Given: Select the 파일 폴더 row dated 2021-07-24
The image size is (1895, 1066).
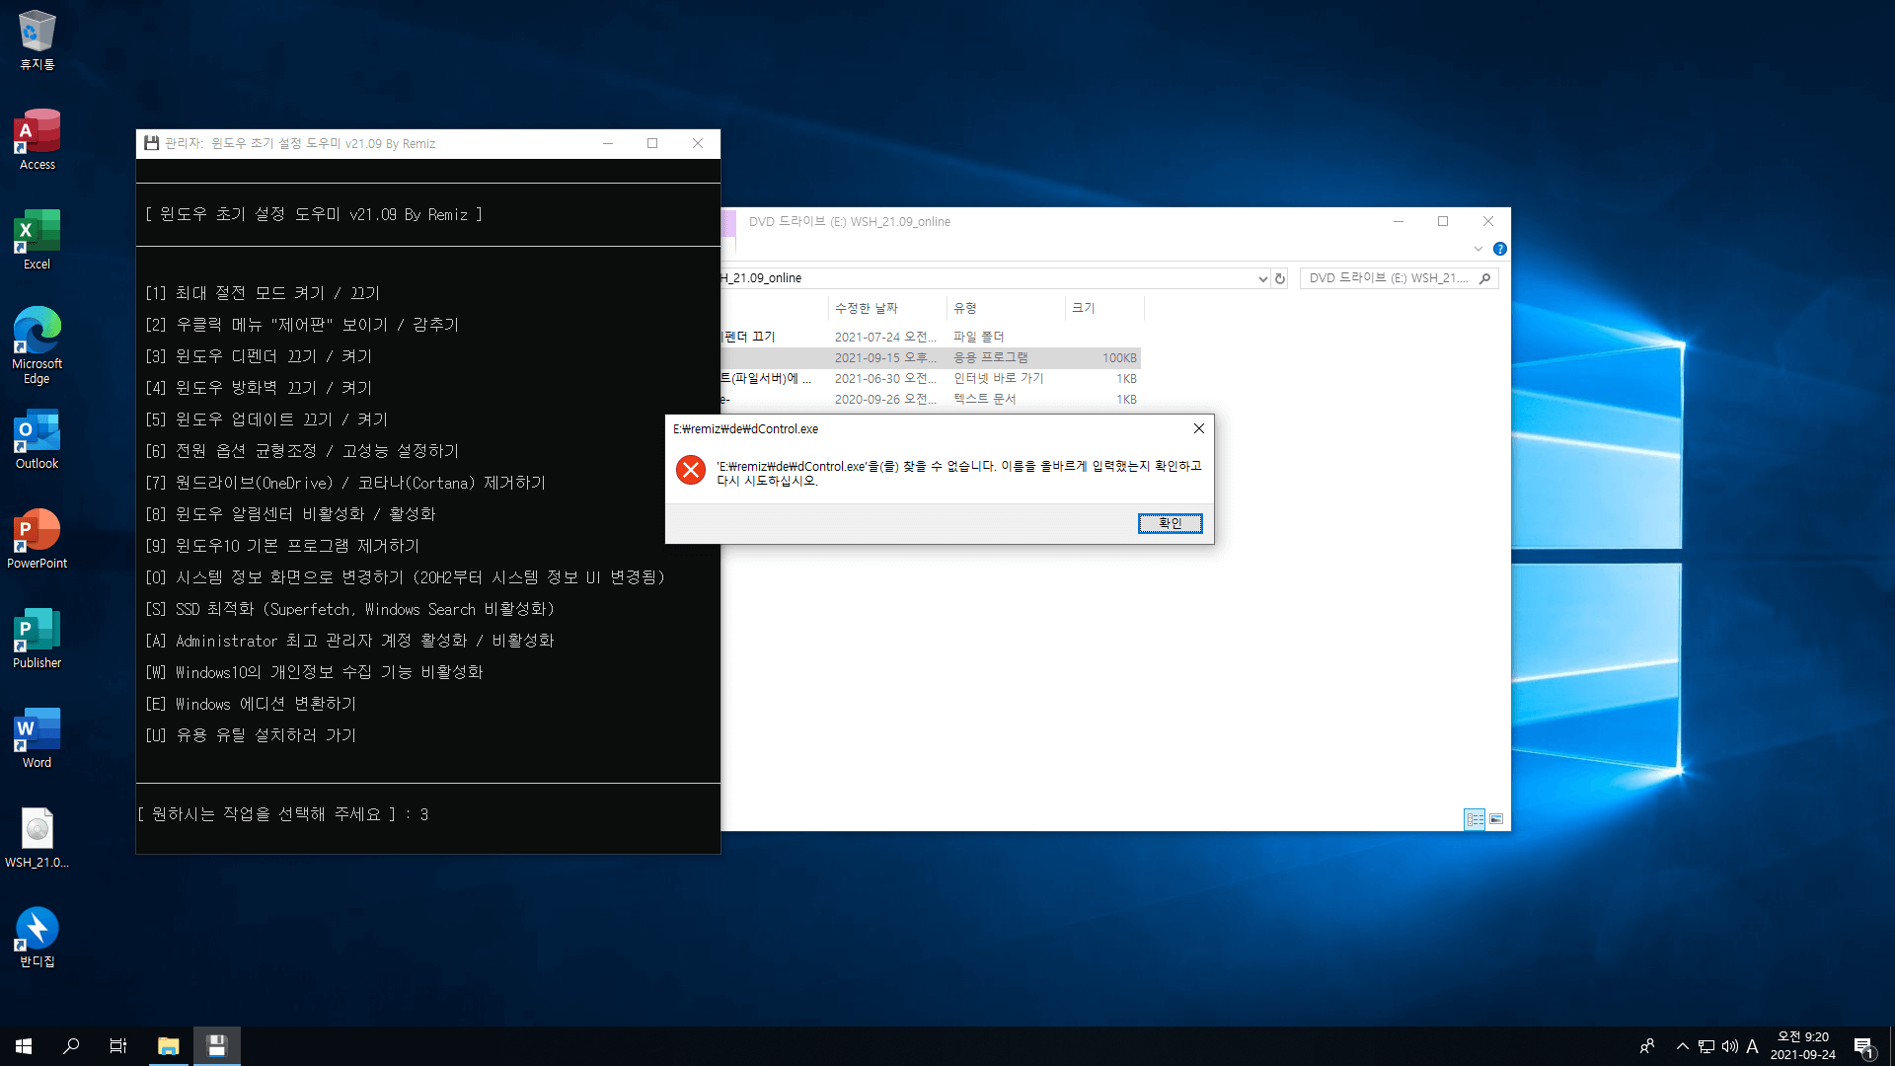Looking at the screenshot, I should (x=931, y=337).
